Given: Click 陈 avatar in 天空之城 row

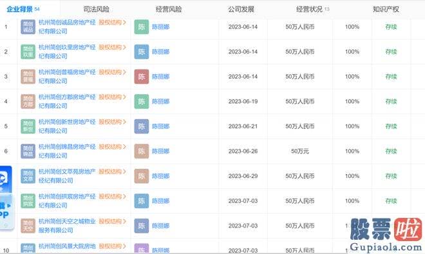Looking at the screenshot, I should coord(142,226).
